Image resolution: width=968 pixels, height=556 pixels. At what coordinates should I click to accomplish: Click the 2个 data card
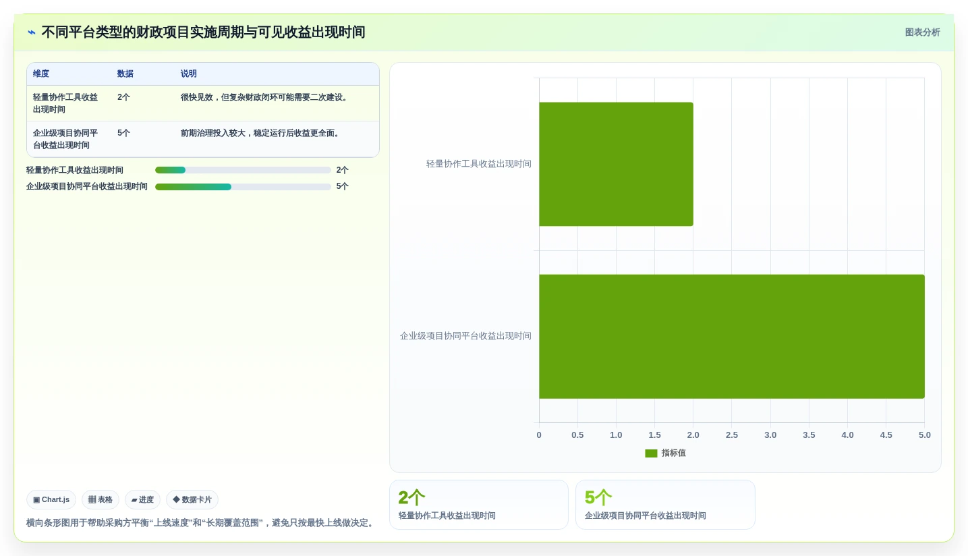(x=479, y=505)
